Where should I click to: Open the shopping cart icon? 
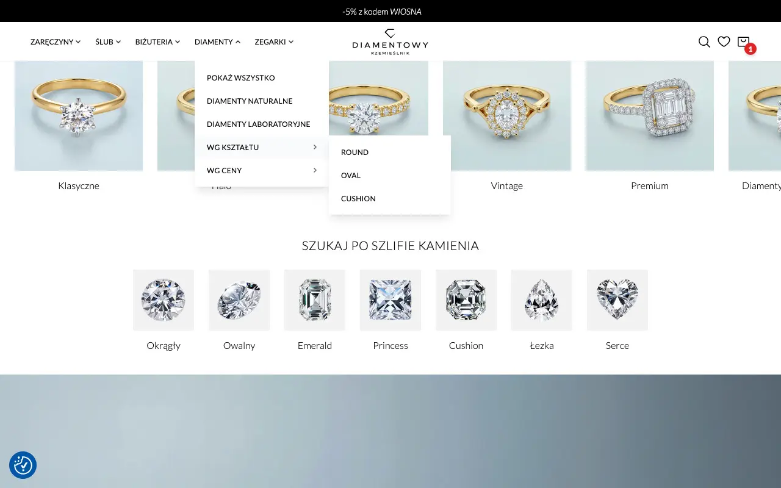coord(744,42)
